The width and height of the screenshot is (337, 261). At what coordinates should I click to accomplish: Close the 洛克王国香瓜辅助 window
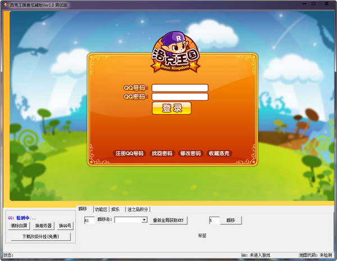coord(326,4)
